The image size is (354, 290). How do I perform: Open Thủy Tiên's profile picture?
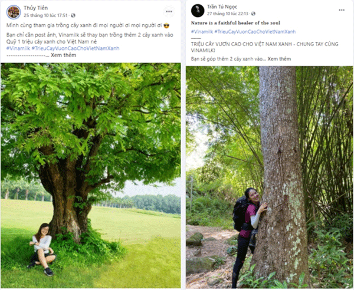pyautogui.click(x=14, y=12)
